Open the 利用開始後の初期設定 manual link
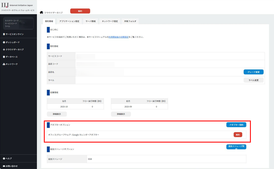The image size is (274, 169). click(118, 37)
